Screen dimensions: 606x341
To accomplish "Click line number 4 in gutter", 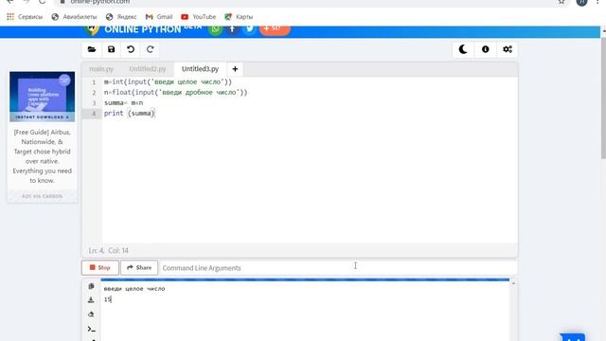I will tap(94, 114).
